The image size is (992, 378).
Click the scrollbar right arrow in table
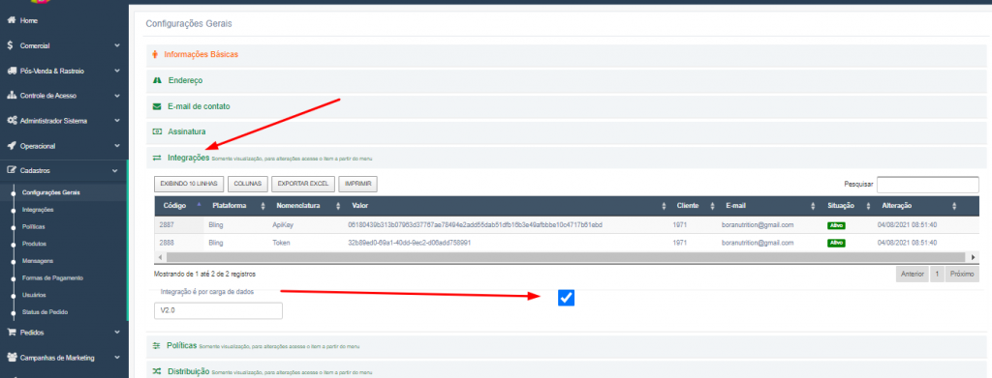pyautogui.click(x=975, y=257)
